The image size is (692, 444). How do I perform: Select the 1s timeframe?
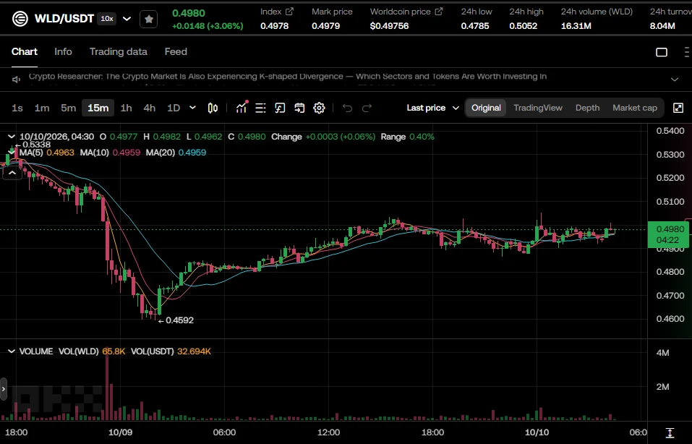tap(17, 108)
